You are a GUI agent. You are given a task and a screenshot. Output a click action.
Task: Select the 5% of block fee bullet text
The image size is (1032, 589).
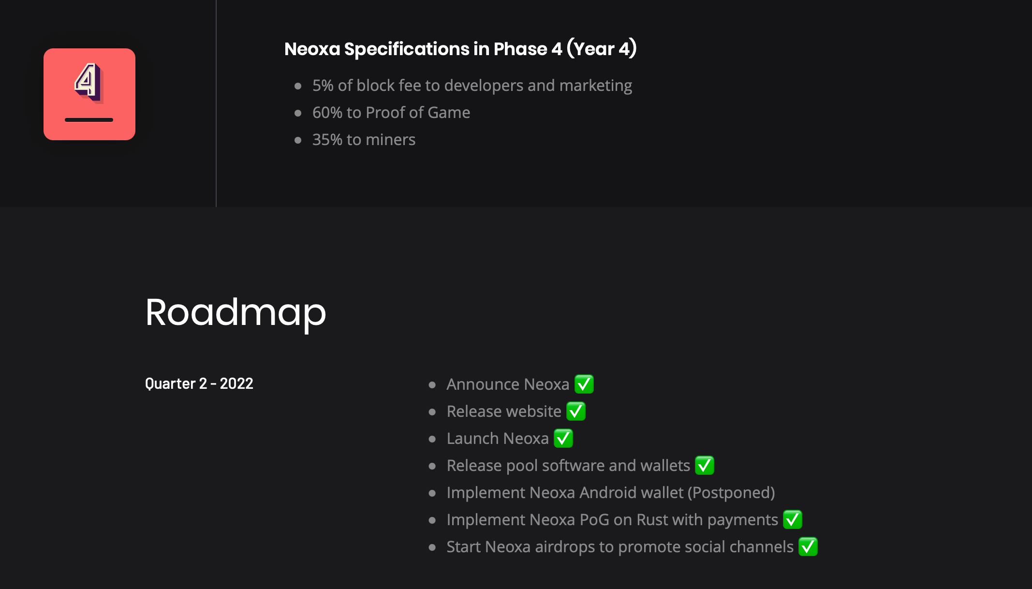pyautogui.click(x=472, y=86)
